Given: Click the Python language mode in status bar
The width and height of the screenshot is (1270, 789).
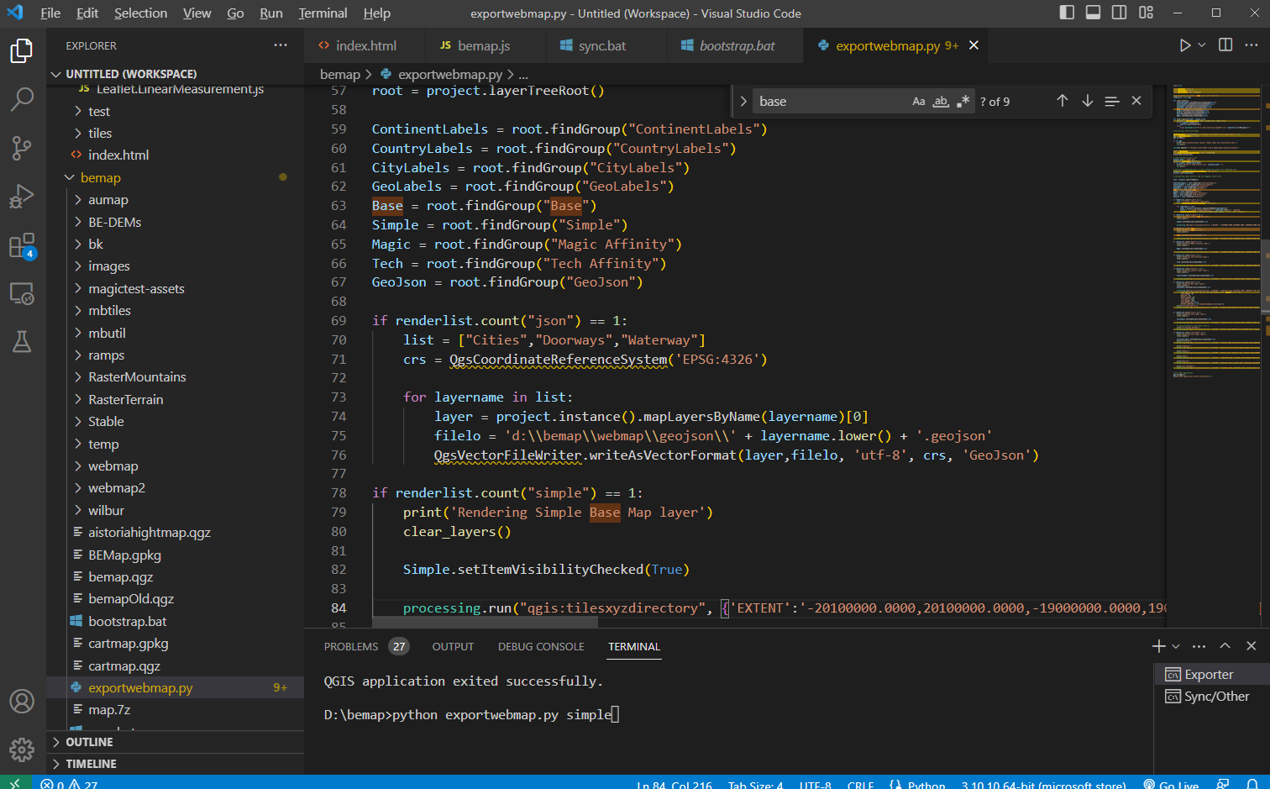Looking at the screenshot, I should 926,784.
